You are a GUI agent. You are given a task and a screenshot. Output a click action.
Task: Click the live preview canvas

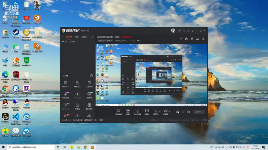(152, 75)
